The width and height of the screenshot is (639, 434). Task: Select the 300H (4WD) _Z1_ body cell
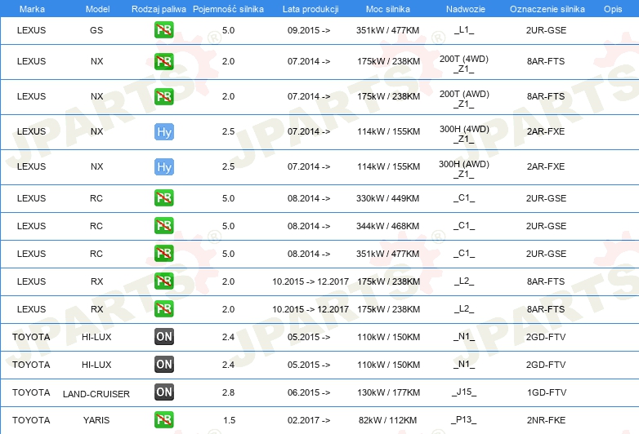click(464, 134)
